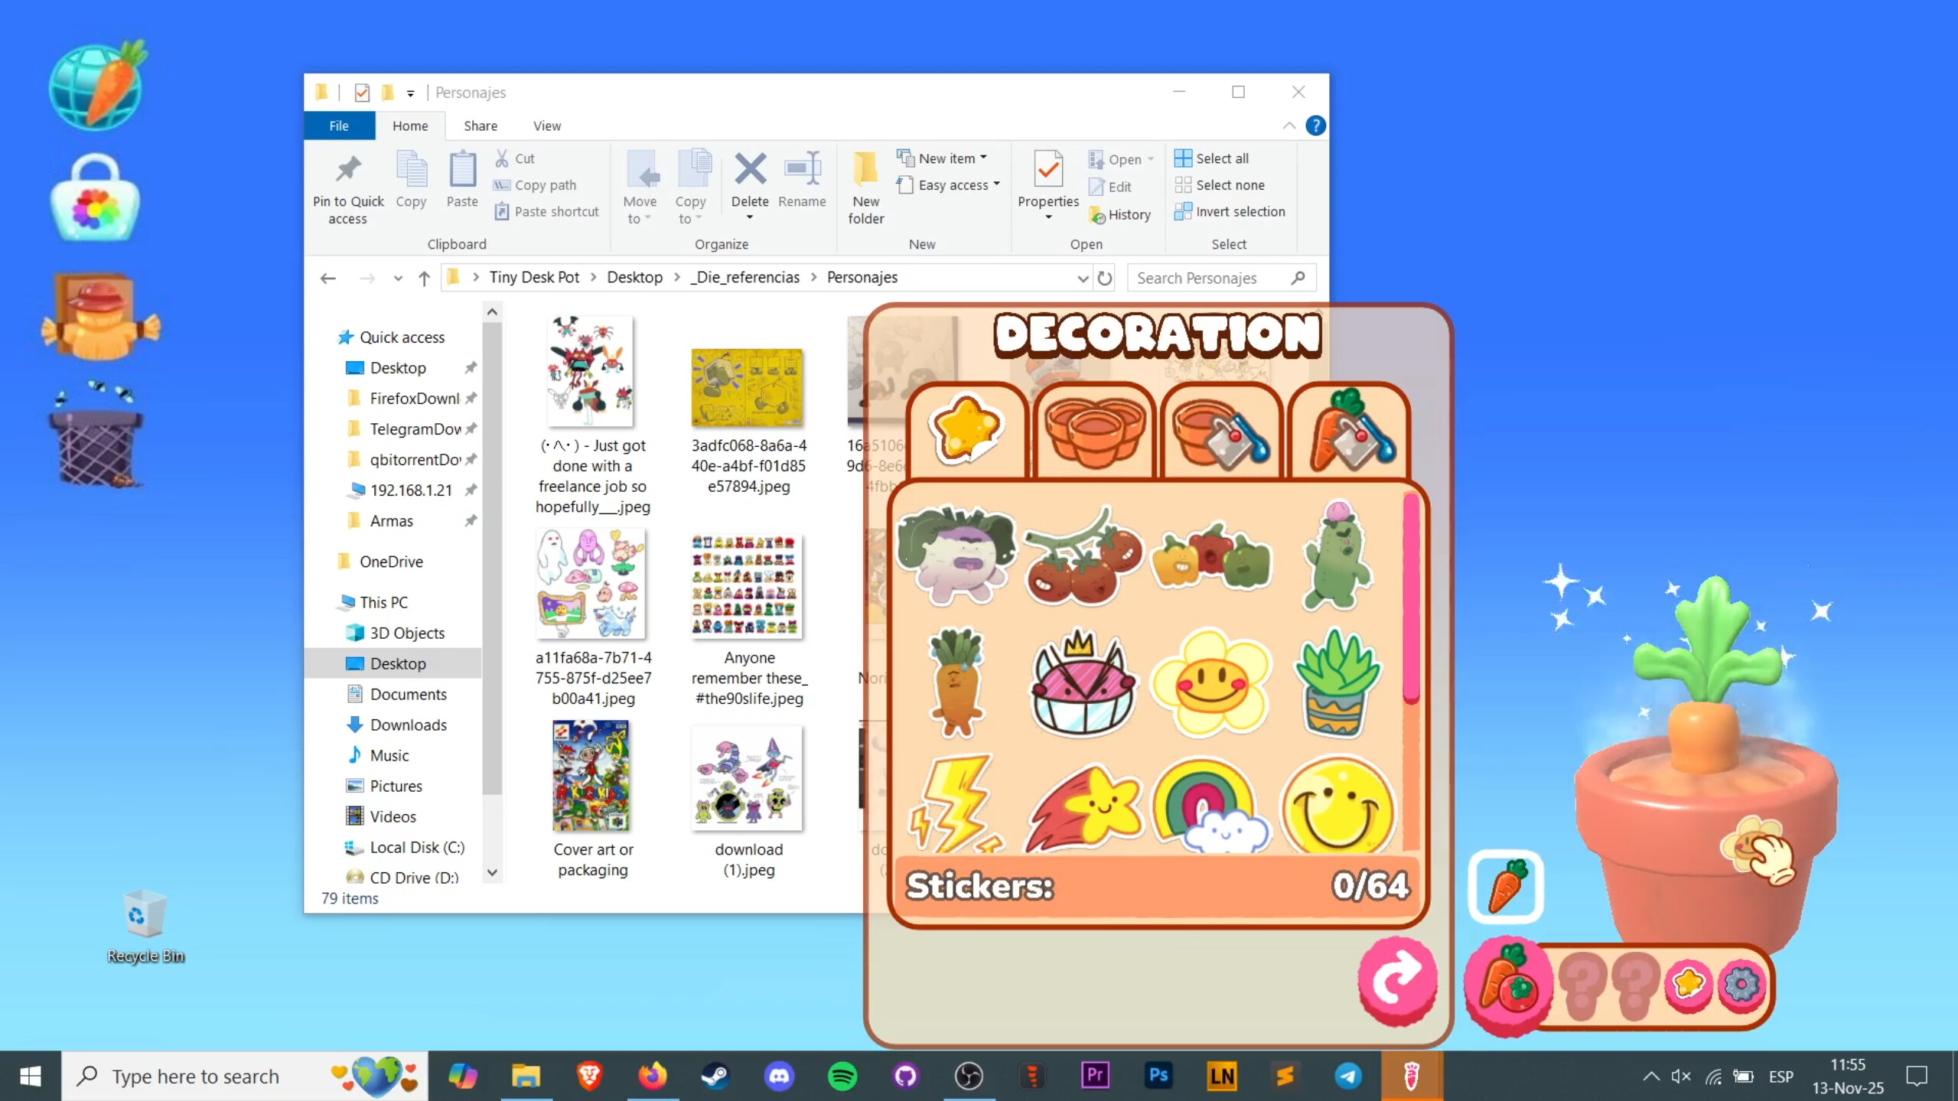Open the gear icon in the game's bottom bar

click(x=1742, y=985)
